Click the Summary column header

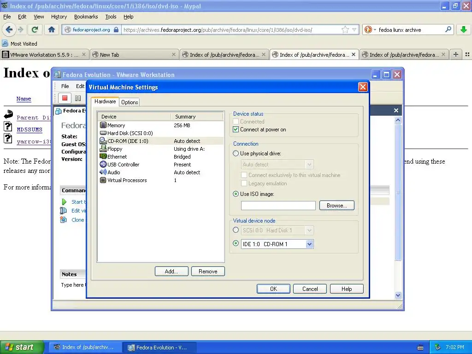[x=197, y=117]
